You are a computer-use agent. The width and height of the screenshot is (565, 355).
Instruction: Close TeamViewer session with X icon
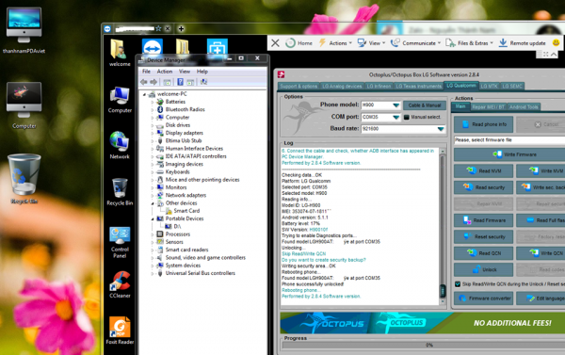[275, 43]
